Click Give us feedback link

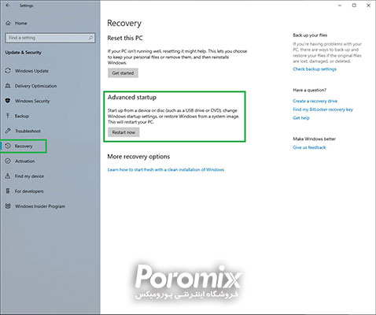click(x=309, y=147)
